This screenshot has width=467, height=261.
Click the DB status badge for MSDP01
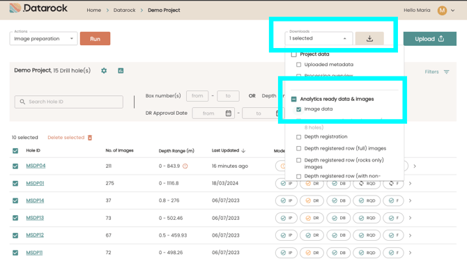[x=338, y=184]
